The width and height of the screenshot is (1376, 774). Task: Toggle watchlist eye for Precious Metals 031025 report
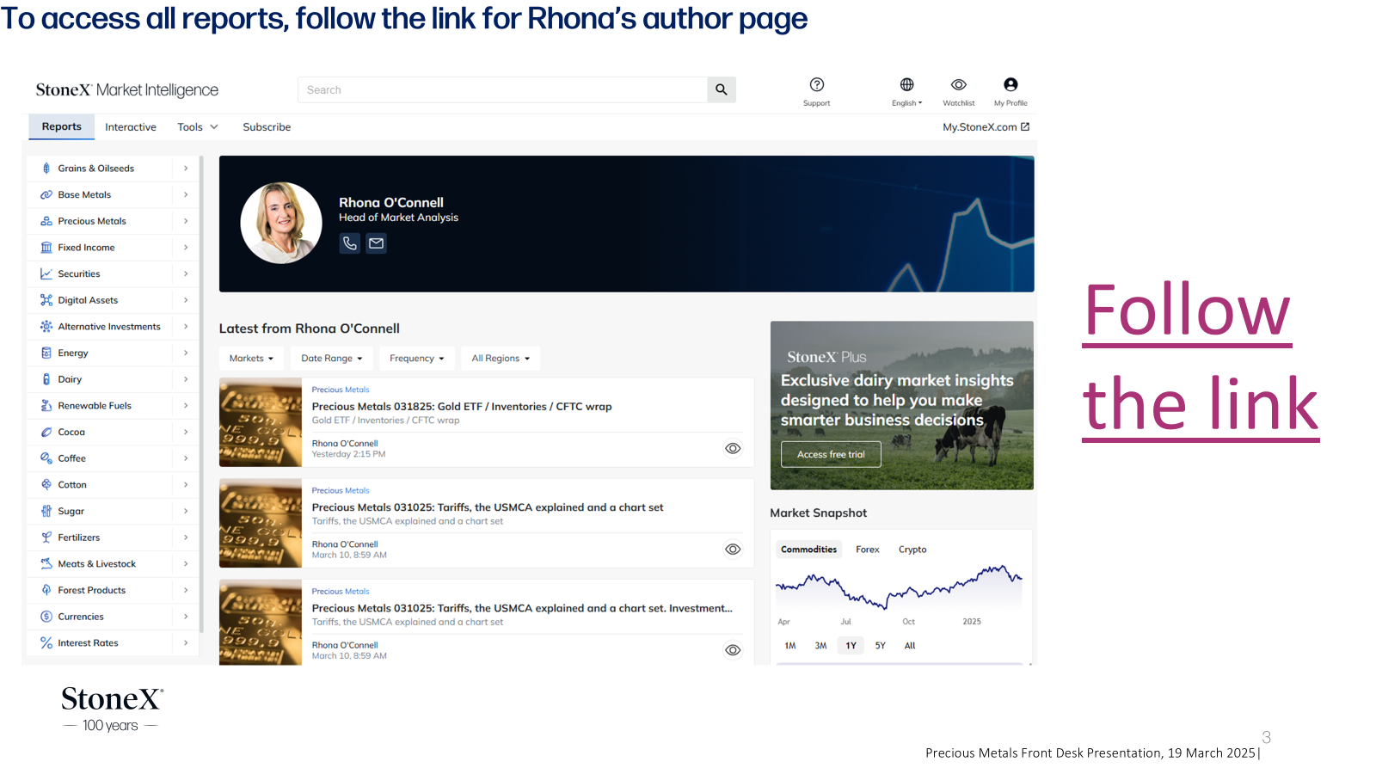[733, 550]
